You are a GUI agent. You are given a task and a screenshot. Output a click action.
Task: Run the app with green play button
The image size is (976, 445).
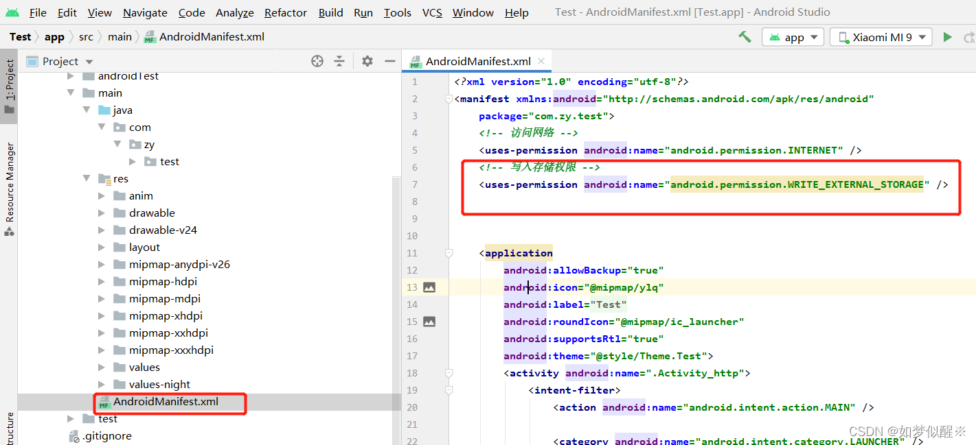click(x=947, y=37)
